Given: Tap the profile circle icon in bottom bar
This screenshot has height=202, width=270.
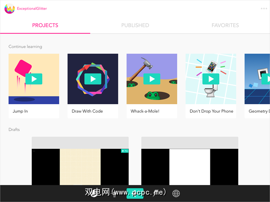Looking at the screenshot, I should pos(94,194).
